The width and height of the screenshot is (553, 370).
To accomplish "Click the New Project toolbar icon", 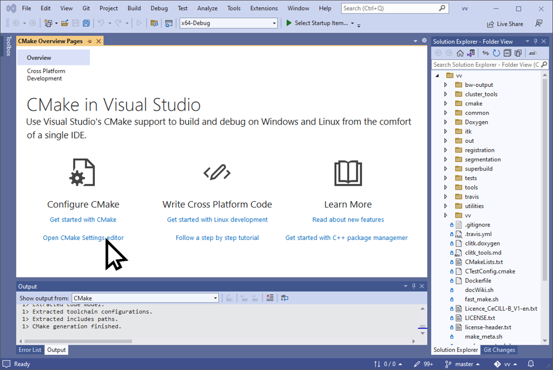I will pos(48,23).
